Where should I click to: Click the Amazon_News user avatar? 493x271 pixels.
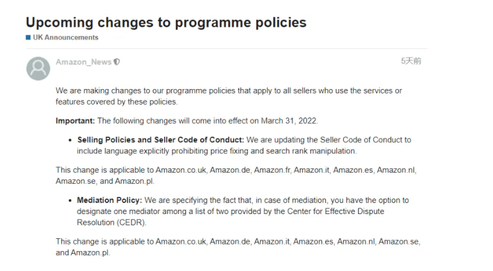click(x=38, y=68)
